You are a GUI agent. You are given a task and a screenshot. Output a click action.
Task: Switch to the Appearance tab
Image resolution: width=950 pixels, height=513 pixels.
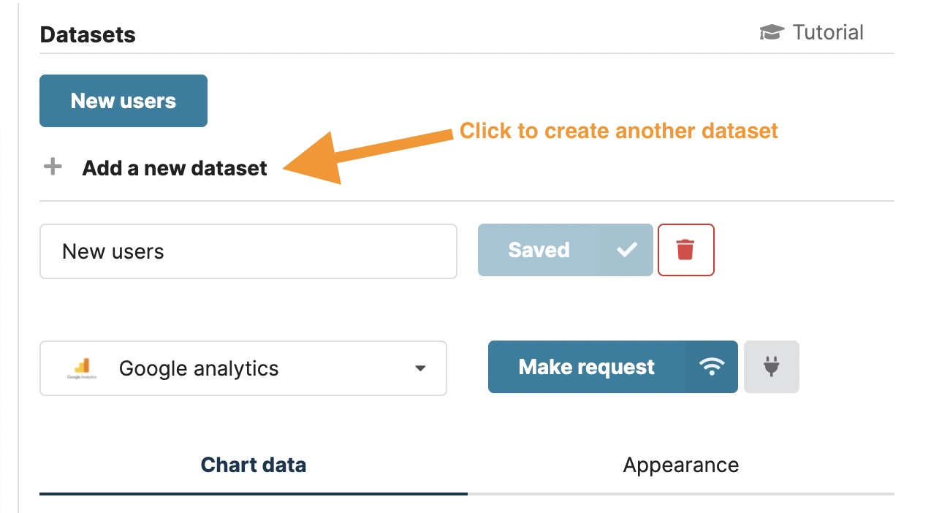[680, 464]
